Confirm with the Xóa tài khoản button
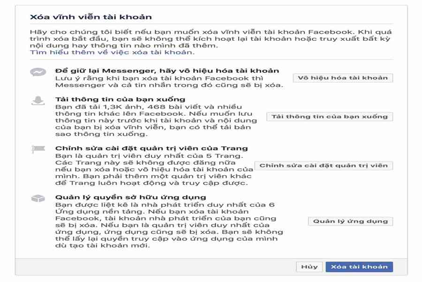 359,267
